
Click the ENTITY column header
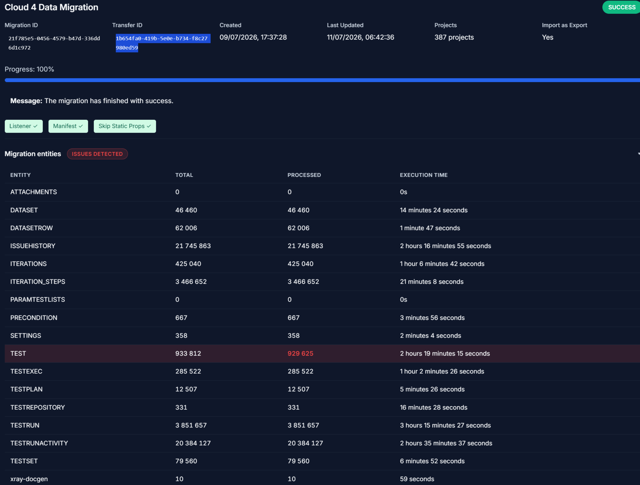coord(20,175)
